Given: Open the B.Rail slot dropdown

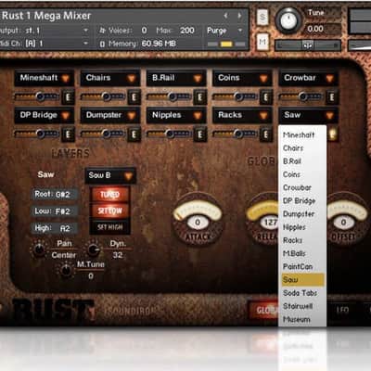Looking at the screenshot, I should (x=176, y=78).
